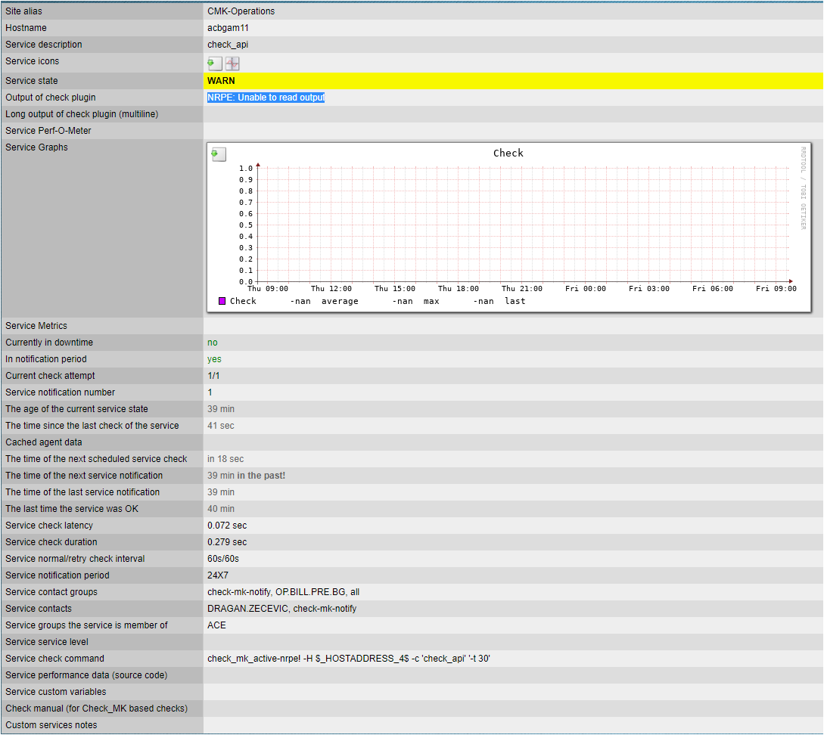
Task: Click the yellow WARN service state
Action: pyautogui.click(x=221, y=81)
